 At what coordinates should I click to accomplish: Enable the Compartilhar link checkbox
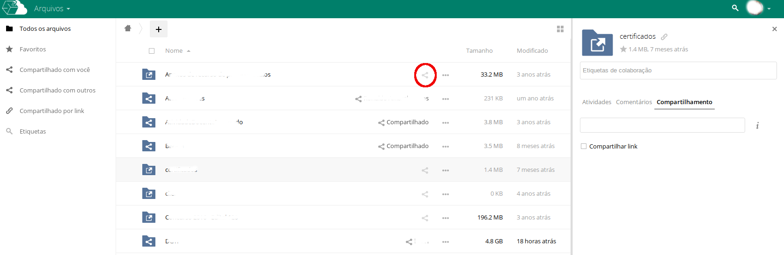click(584, 146)
